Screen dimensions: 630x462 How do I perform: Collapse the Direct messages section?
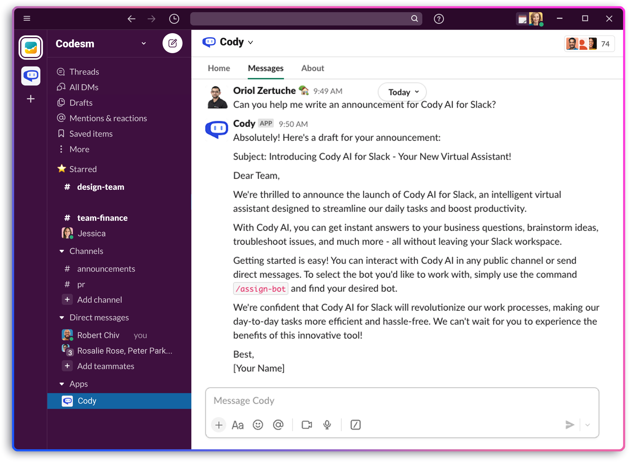(x=62, y=317)
